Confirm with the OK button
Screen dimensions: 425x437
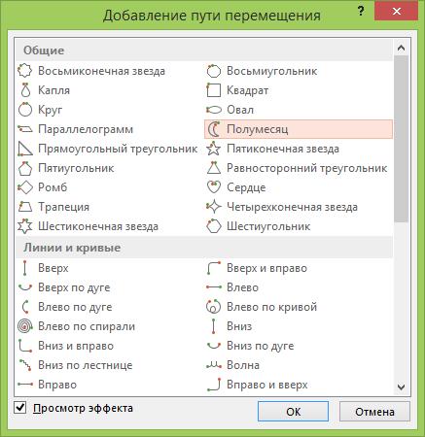[293, 412]
